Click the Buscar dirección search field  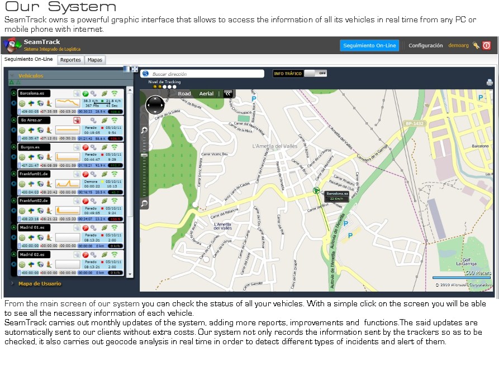pyautogui.click(x=206, y=74)
